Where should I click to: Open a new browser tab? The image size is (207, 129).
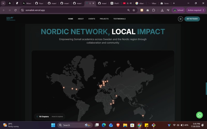174,3
